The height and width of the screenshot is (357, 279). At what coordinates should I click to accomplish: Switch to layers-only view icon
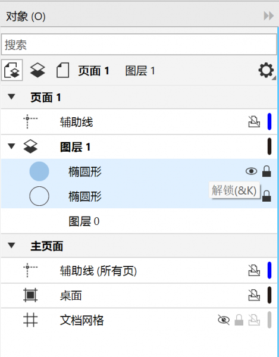coord(37,70)
